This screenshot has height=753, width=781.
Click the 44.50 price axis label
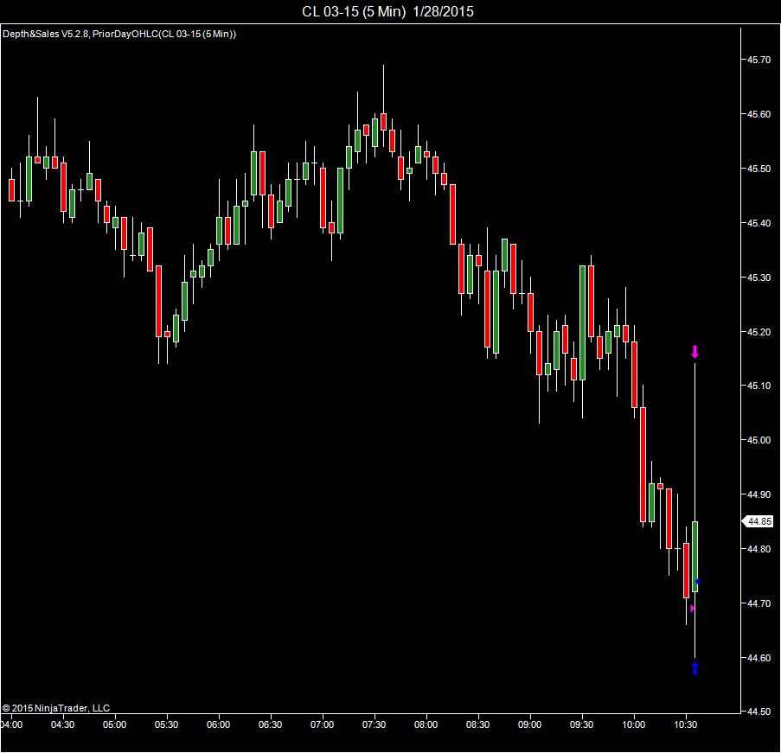759,712
